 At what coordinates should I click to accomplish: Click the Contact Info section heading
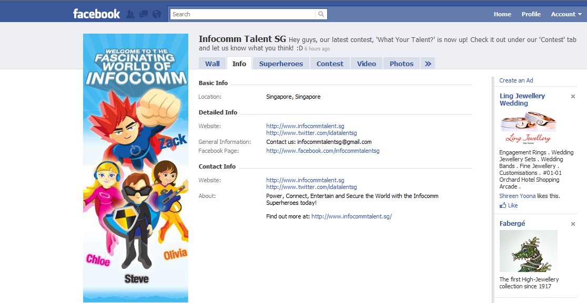(x=217, y=166)
